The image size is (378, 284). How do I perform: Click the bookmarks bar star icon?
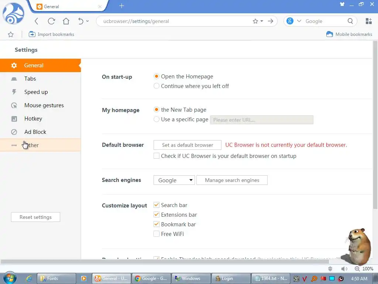point(11,34)
